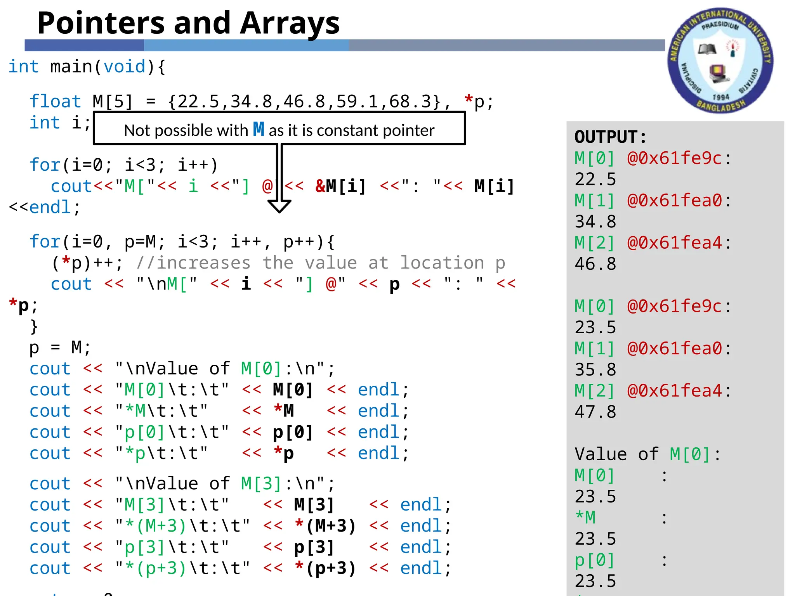Click the 'OUTPUT:' heading in the grey panel
This screenshot has width=795, height=596.
coord(610,137)
